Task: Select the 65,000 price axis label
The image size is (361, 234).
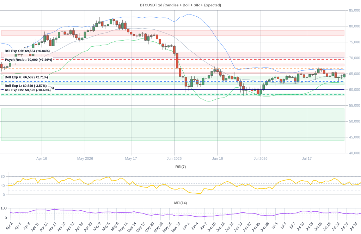Action: pyautogui.click(x=354, y=74)
